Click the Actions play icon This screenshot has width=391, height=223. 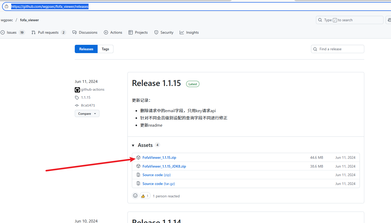click(x=106, y=32)
